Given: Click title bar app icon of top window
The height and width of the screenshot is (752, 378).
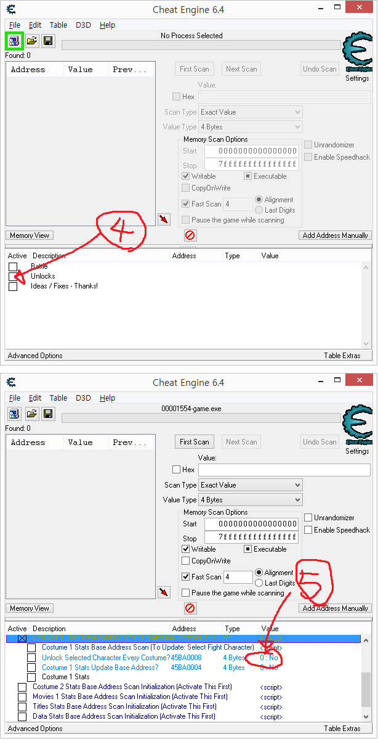Looking at the screenshot, I should (11, 9).
